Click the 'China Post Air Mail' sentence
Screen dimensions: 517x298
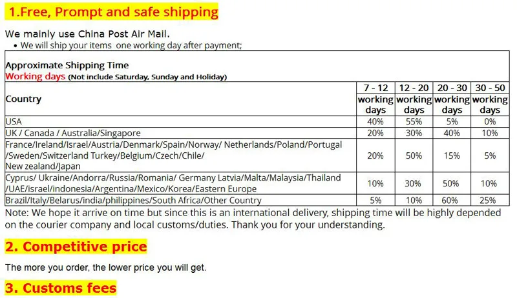87,34
